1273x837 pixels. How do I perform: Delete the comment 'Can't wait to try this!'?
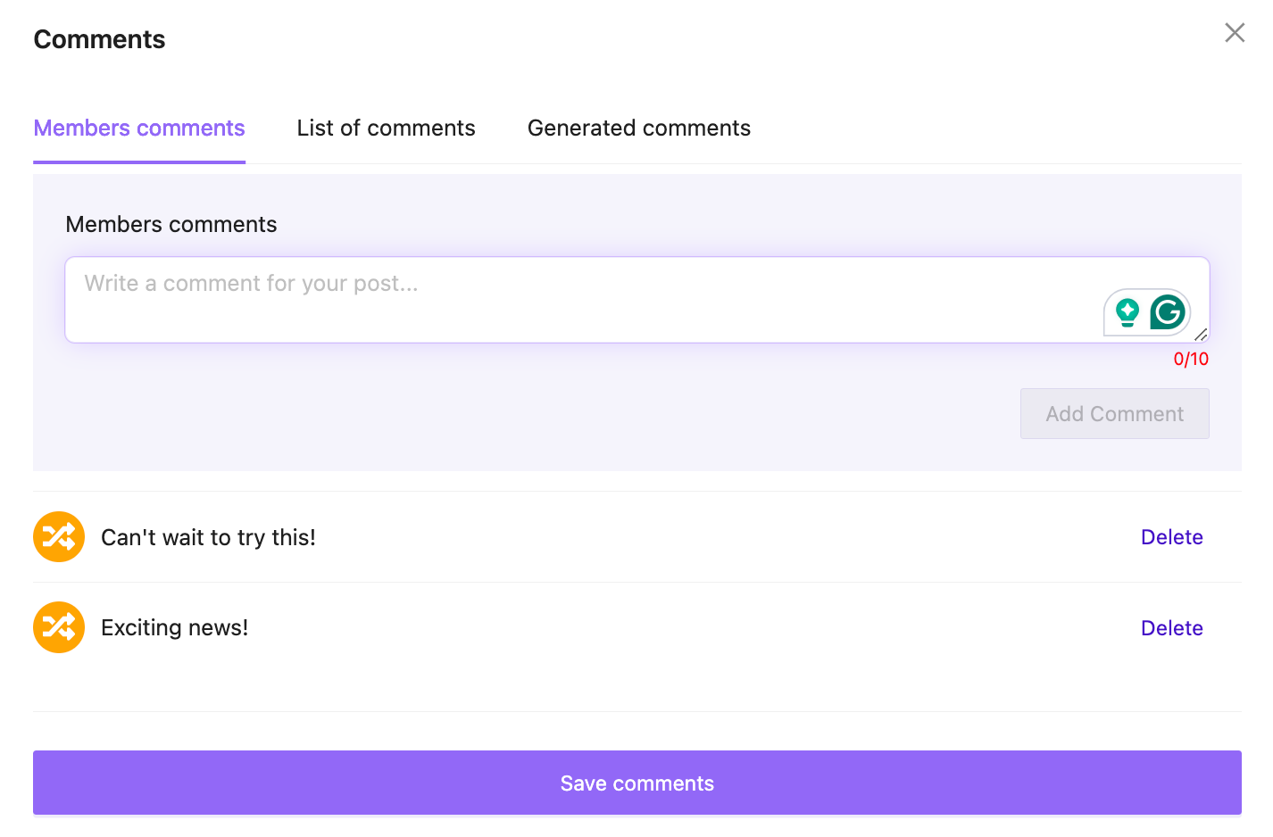[x=1171, y=536]
